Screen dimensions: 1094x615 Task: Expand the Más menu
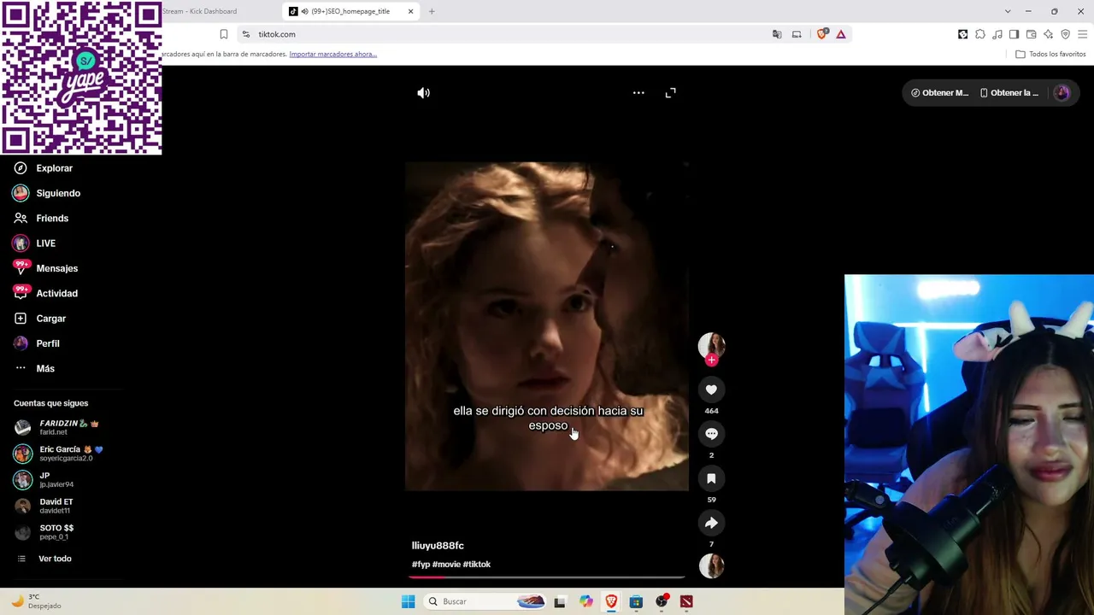point(44,369)
